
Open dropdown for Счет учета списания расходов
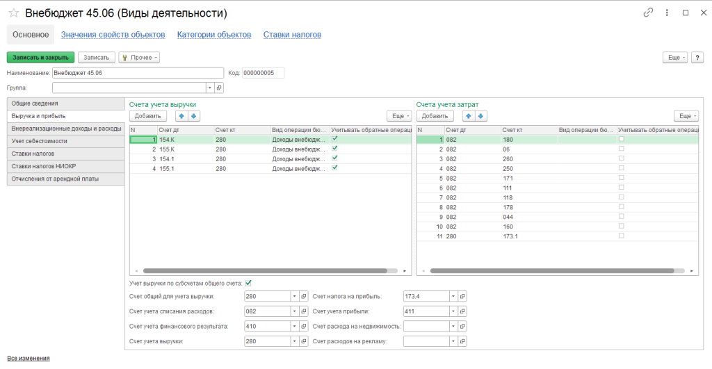[294, 311]
